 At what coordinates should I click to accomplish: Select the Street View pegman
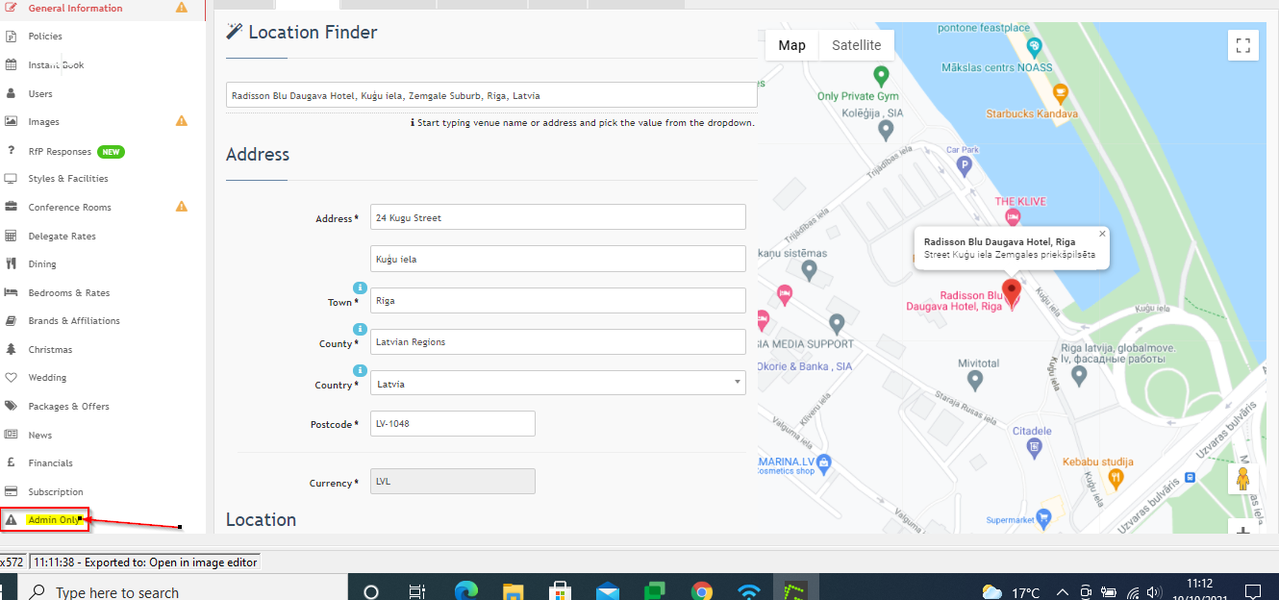(x=1242, y=478)
